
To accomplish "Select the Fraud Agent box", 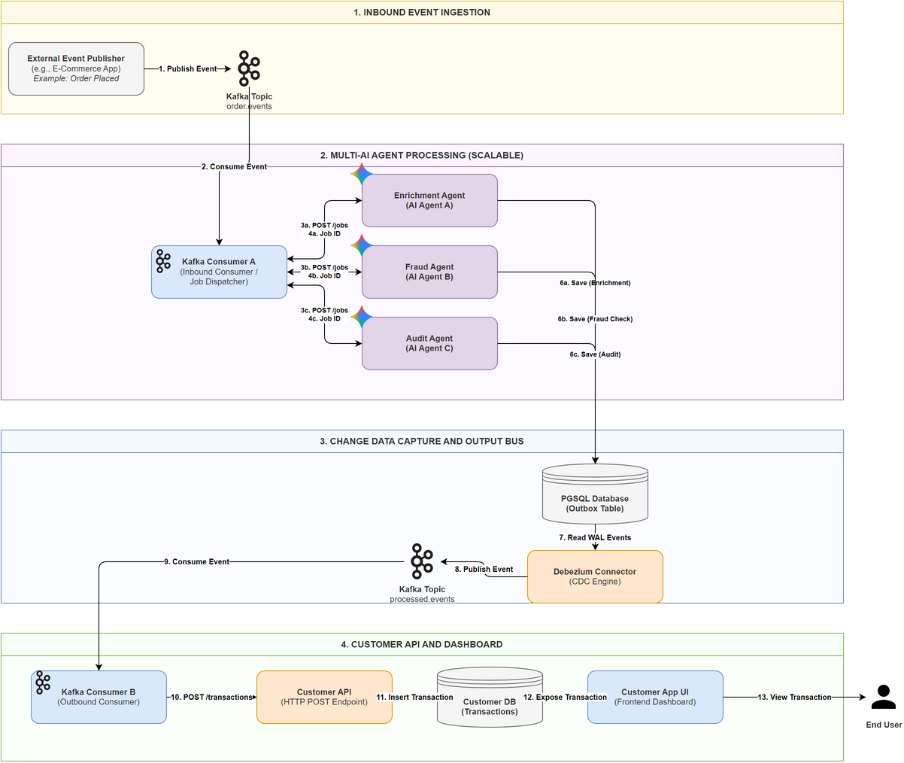I will (429, 272).
